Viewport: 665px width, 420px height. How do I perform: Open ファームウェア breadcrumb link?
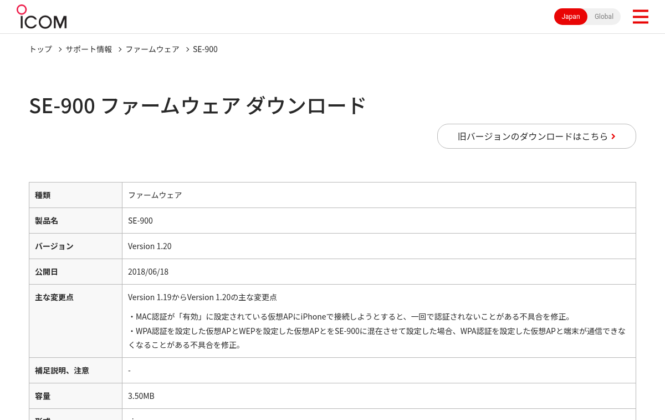pos(152,49)
